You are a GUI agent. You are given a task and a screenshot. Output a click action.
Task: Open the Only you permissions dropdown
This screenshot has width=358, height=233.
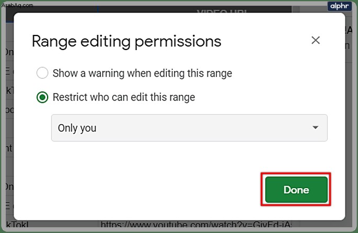click(189, 128)
